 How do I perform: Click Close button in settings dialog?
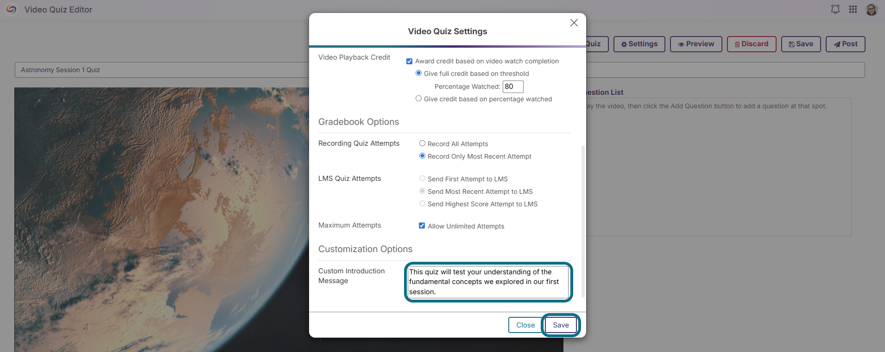(525, 325)
